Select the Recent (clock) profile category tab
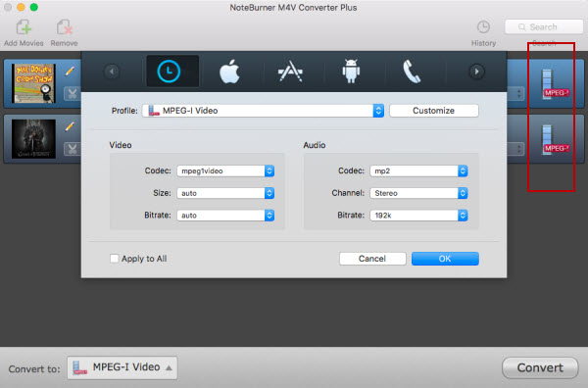Screen dimensions: 588x388 tap(172, 72)
